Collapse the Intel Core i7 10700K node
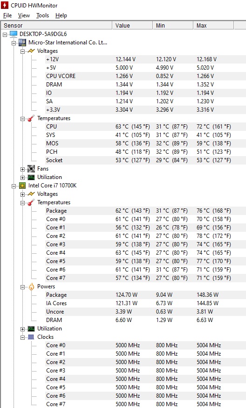 [14, 186]
